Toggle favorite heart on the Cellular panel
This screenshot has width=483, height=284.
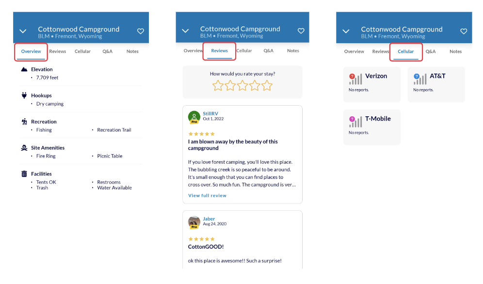(x=463, y=31)
